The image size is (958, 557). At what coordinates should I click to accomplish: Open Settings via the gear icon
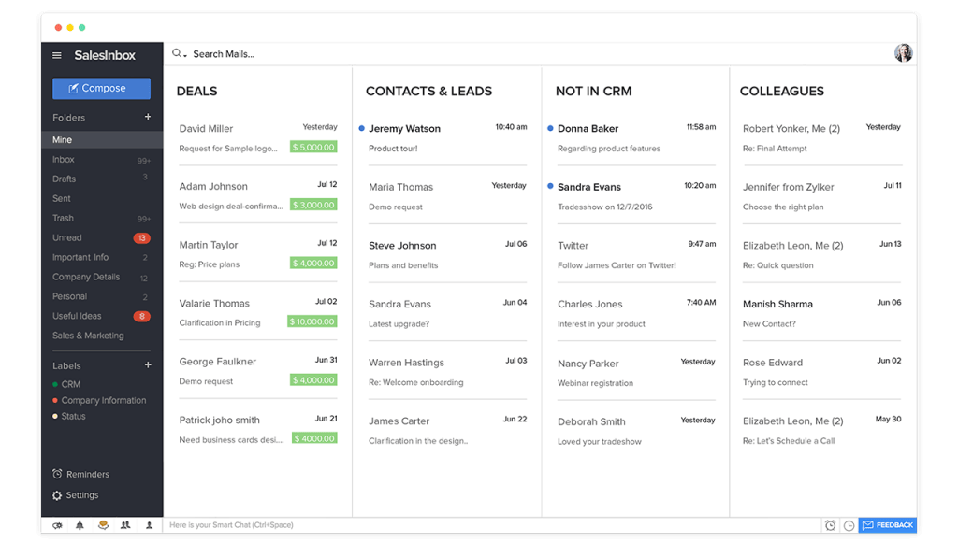(55, 495)
